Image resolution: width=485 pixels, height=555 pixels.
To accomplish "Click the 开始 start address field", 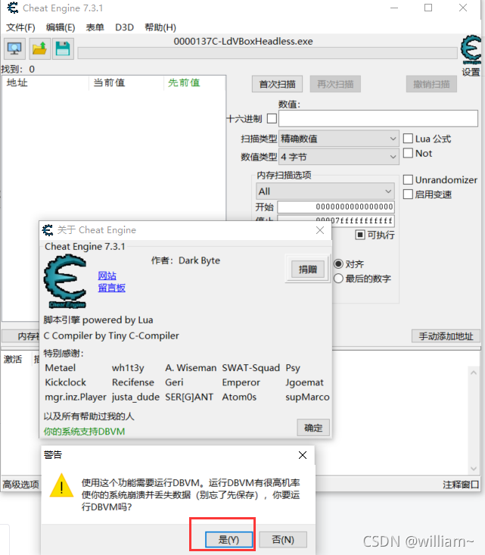I will [x=336, y=207].
